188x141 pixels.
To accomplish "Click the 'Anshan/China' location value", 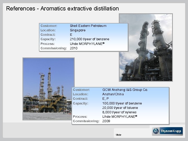I will pos(113,94).
